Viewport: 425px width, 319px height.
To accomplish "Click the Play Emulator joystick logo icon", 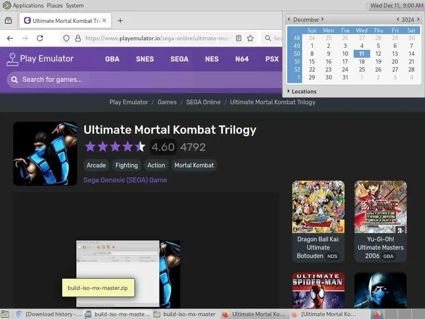I will (x=12, y=59).
